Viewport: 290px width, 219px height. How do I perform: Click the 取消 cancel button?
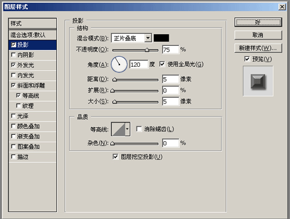click(258, 35)
